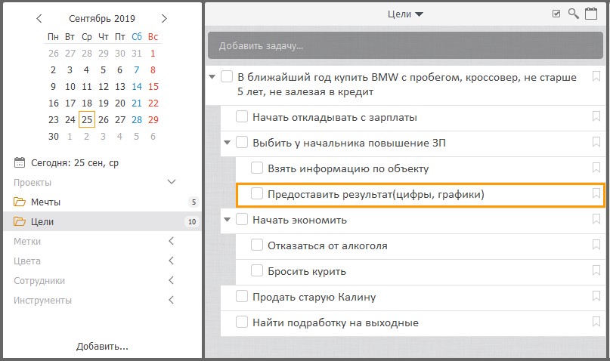Expand the Сотрудники section

pyautogui.click(x=171, y=280)
